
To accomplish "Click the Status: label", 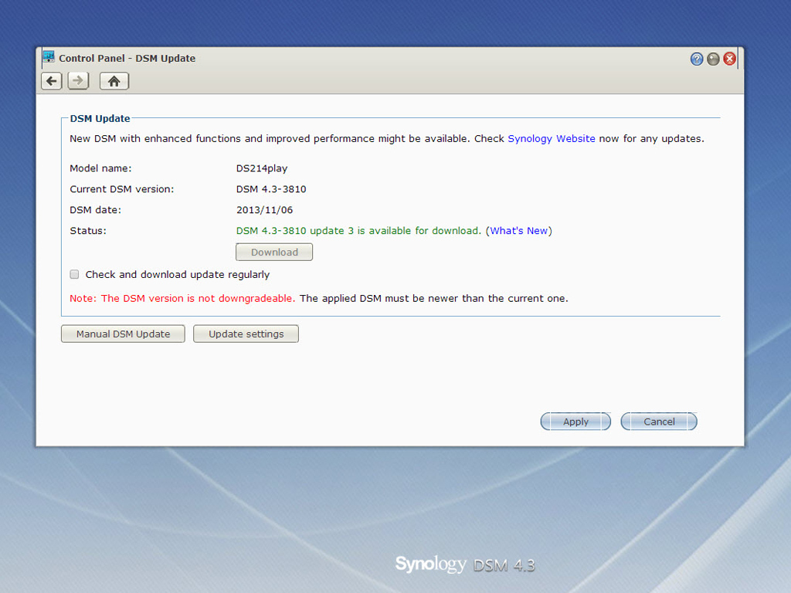I will (88, 230).
